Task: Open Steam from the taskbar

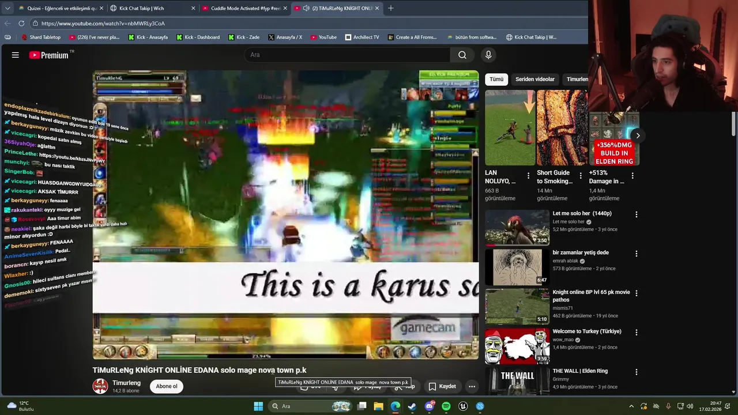Action: (412, 406)
